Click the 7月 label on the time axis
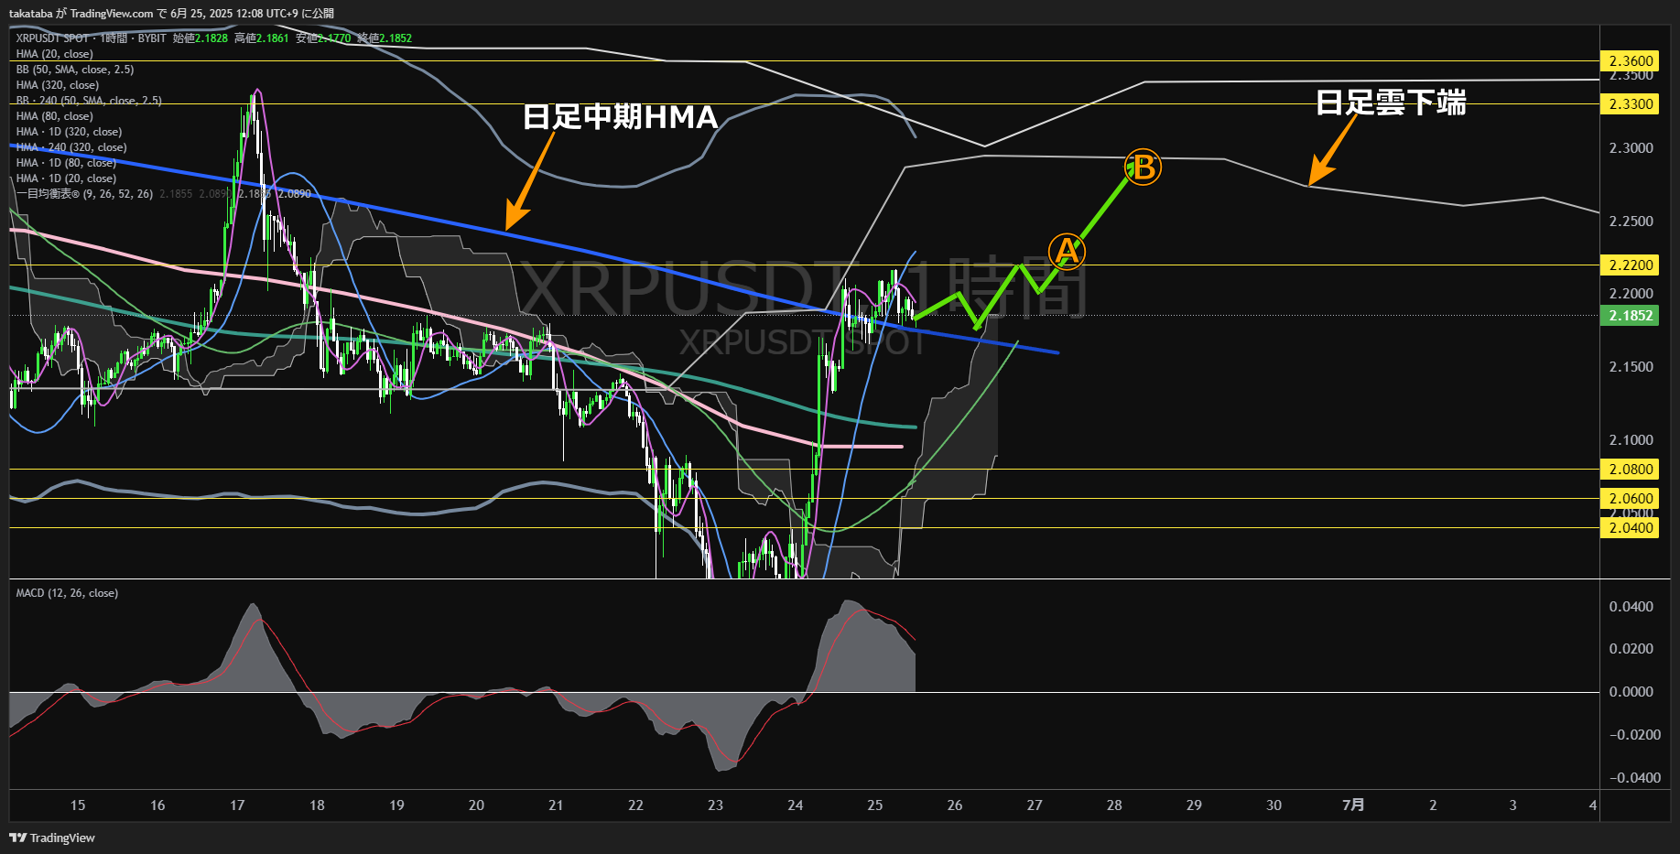Screen dimensions: 1680x854 coord(1353,805)
